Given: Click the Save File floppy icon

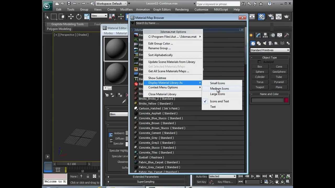Looking at the screenshot, I should pos(69,4).
